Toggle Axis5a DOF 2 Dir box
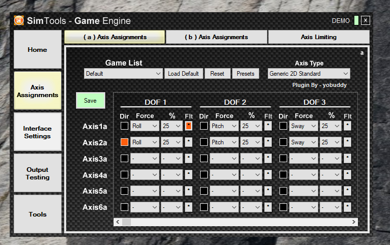 point(204,191)
